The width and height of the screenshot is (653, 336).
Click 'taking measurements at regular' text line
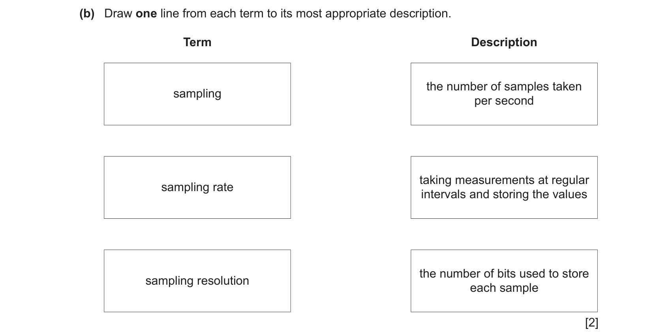[x=504, y=180]
